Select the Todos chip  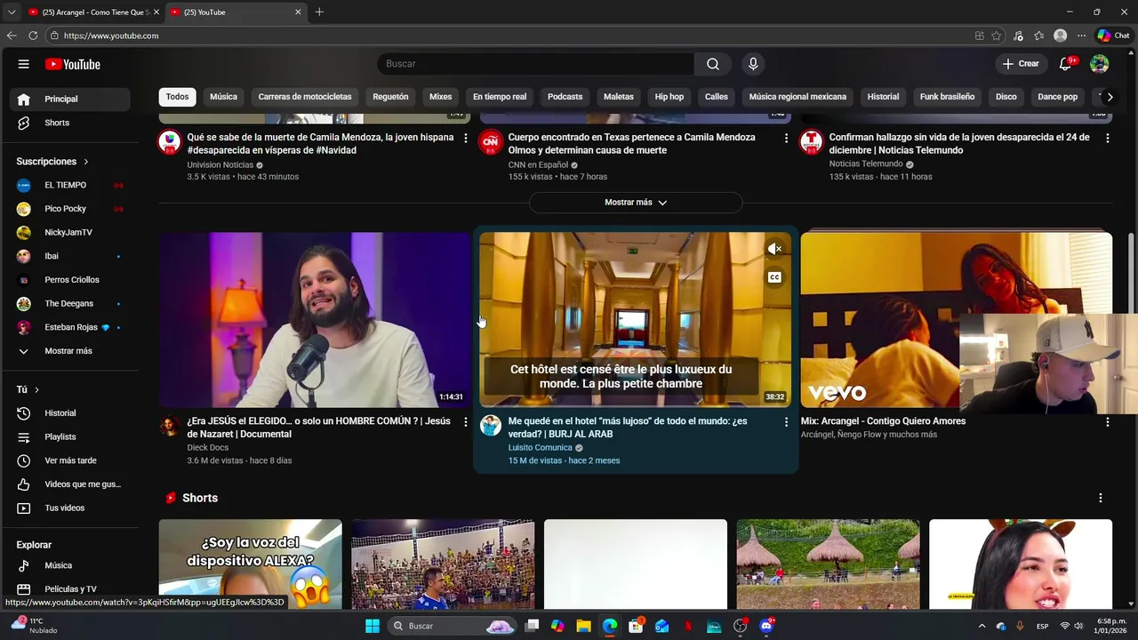click(177, 97)
